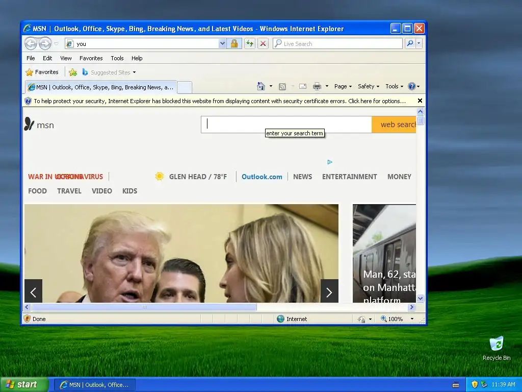Click the vertical scrollbar down arrow
The height and width of the screenshot is (392, 522).
click(x=420, y=298)
